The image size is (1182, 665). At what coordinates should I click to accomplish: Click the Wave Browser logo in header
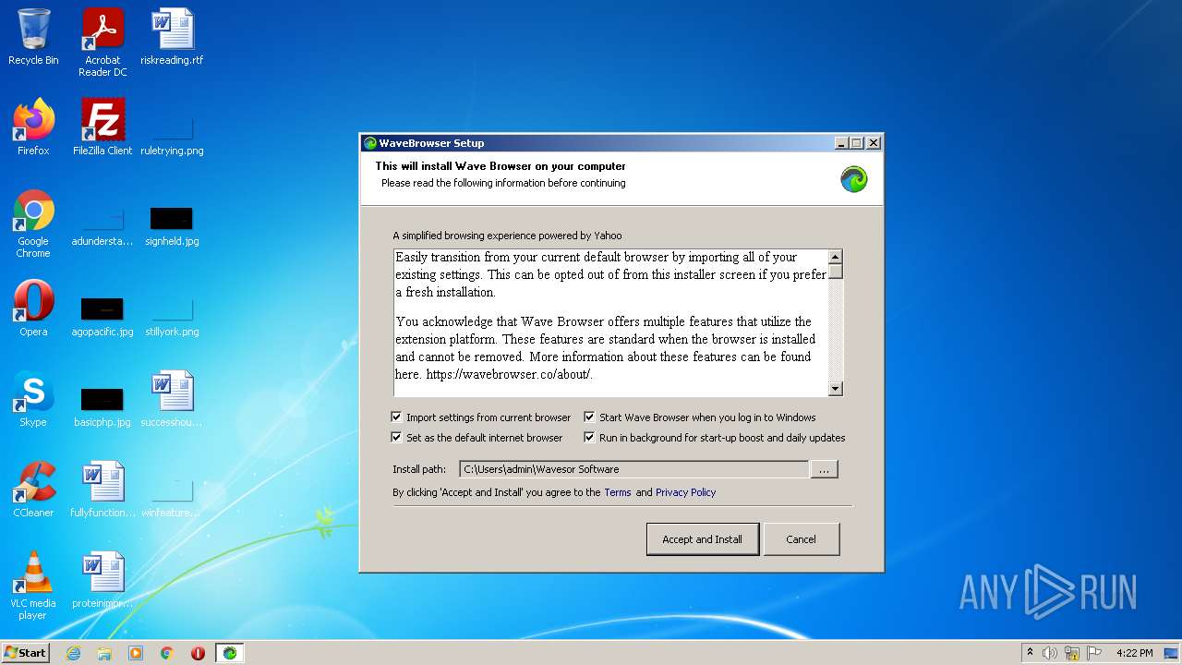coord(854,179)
